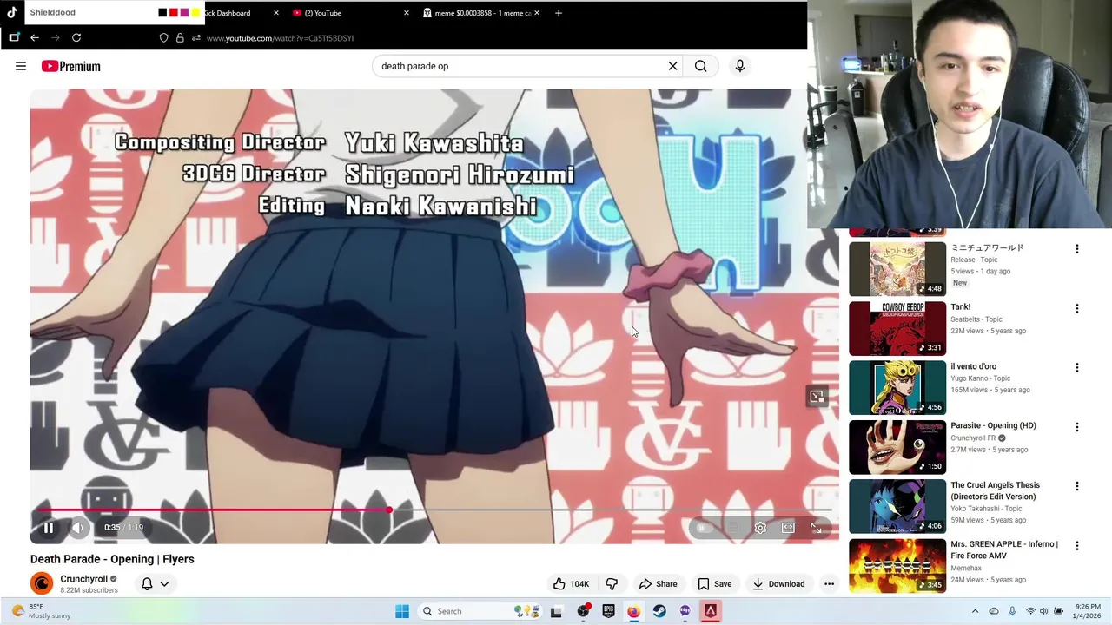The width and height of the screenshot is (1112, 625).
Task: Open miniplayer overlay icon on video
Action: [817, 397]
